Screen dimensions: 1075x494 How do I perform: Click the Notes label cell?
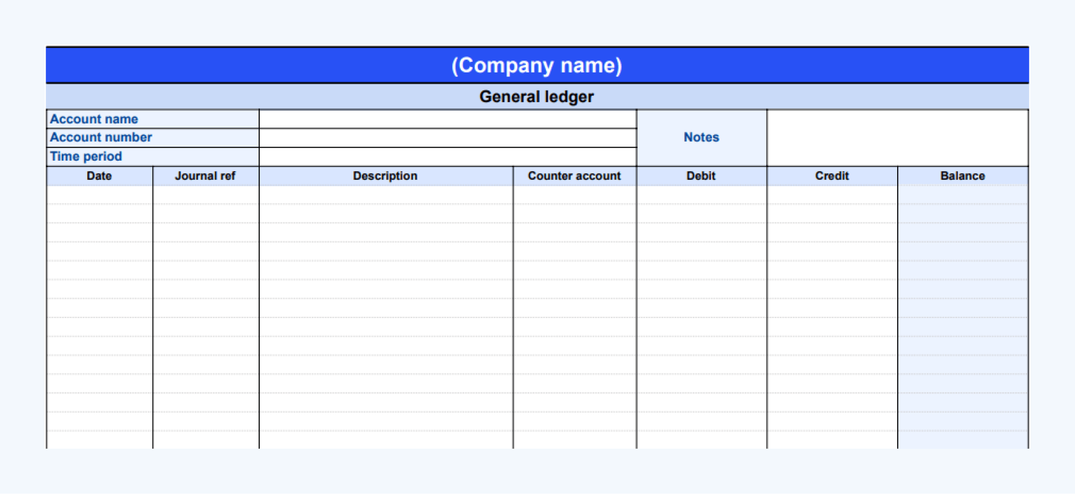click(x=701, y=137)
